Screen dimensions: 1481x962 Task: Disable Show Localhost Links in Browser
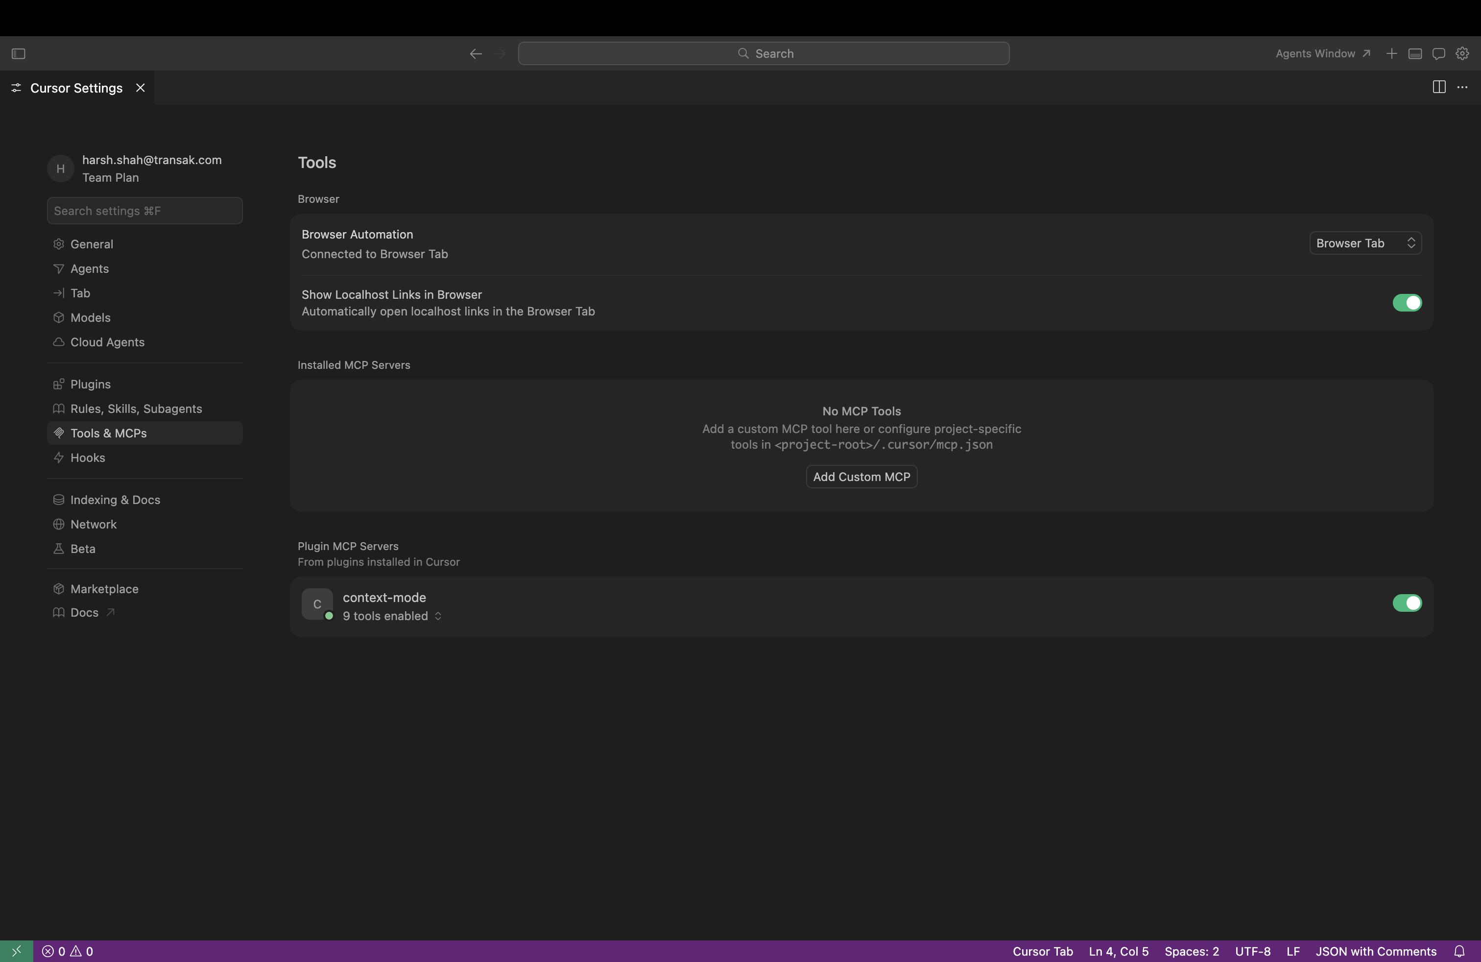[1407, 303]
